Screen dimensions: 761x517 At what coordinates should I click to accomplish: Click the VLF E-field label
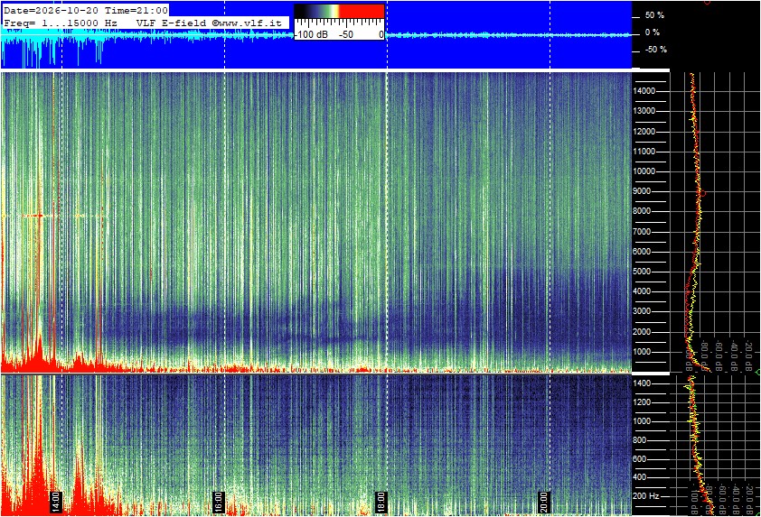(x=173, y=23)
